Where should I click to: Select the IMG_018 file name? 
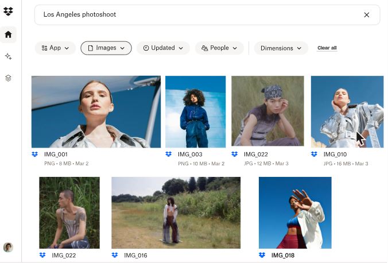[x=283, y=256]
